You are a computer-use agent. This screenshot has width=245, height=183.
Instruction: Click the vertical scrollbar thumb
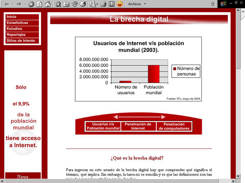238,41
